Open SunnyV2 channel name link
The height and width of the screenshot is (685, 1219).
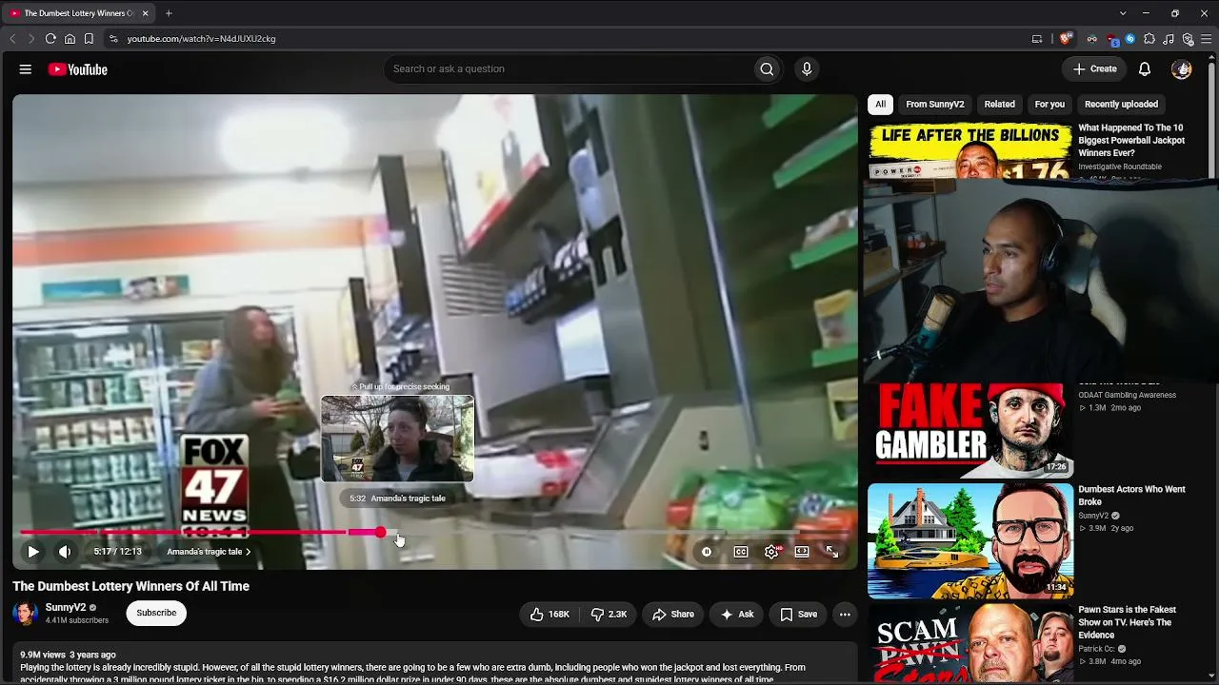[66, 608]
